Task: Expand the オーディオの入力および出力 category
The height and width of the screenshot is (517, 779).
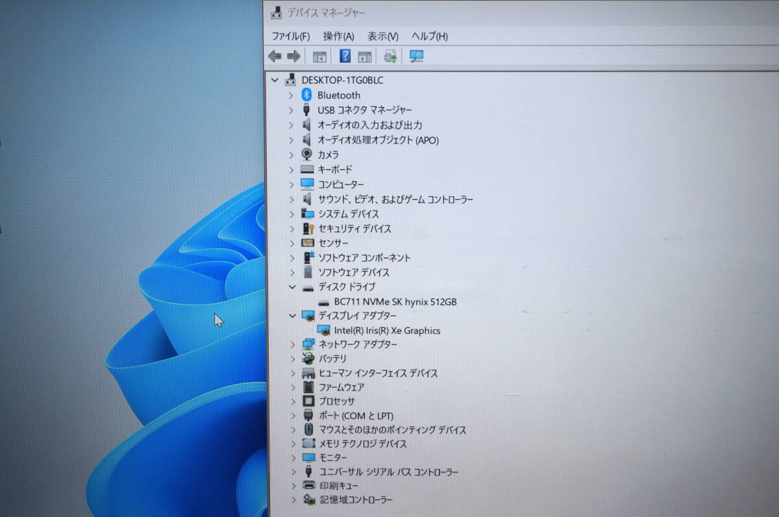Action: [x=291, y=125]
